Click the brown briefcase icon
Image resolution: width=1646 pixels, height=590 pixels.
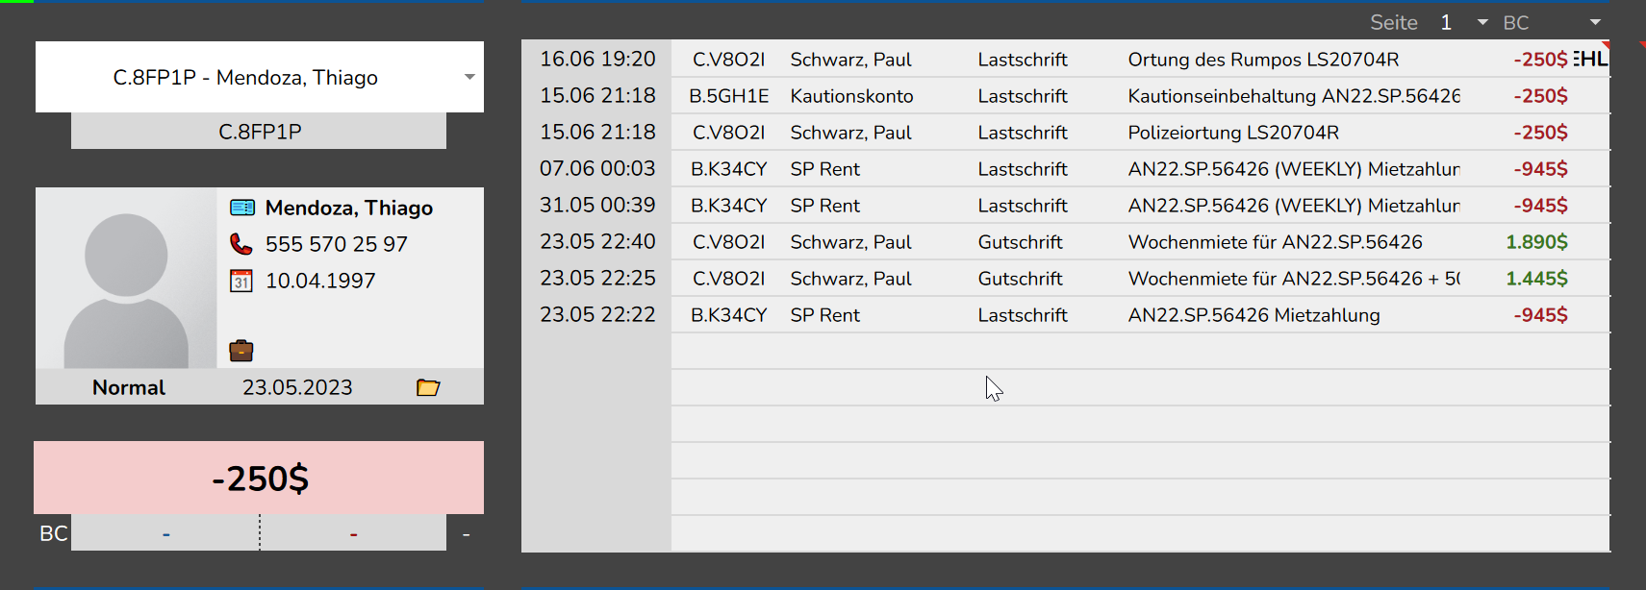point(241,351)
